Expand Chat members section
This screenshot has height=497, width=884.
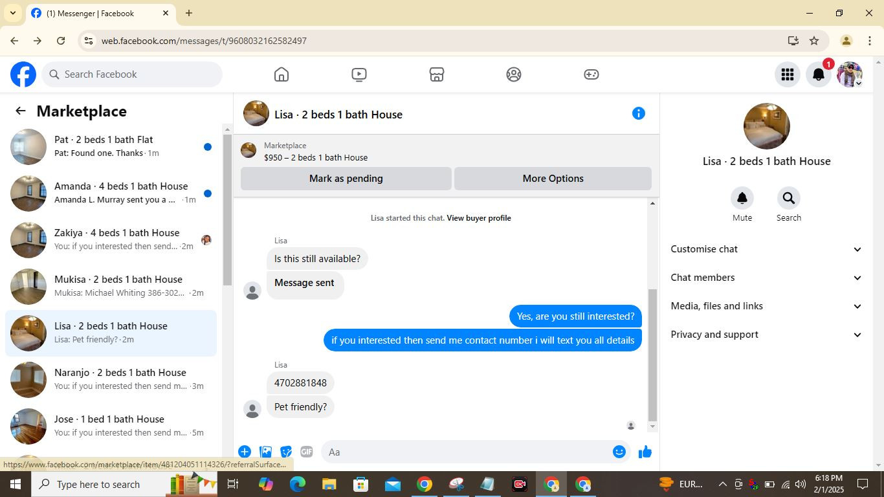click(x=766, y=278)
